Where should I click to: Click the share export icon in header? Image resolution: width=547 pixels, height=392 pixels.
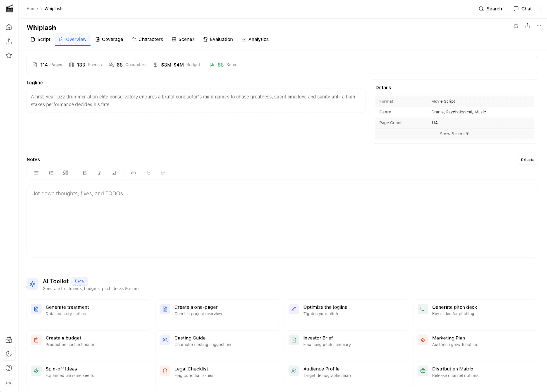coord(527,26)
